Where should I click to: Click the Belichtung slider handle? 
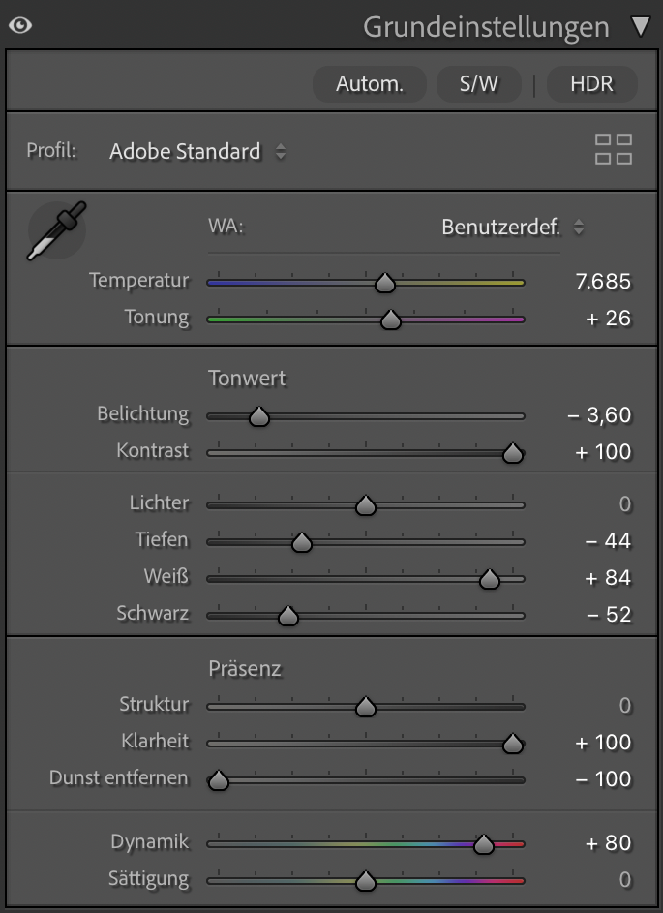coord(258,416)
